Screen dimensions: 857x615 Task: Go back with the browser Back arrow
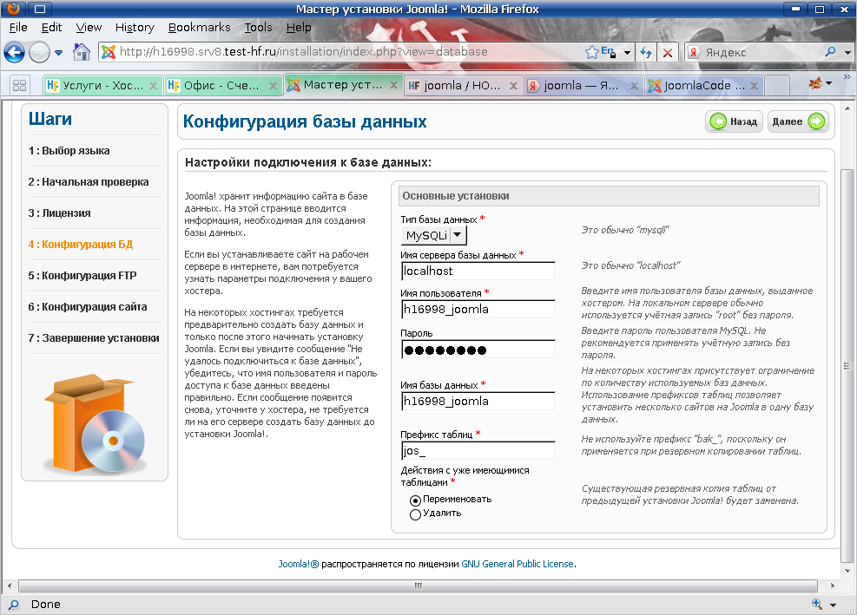14,52
